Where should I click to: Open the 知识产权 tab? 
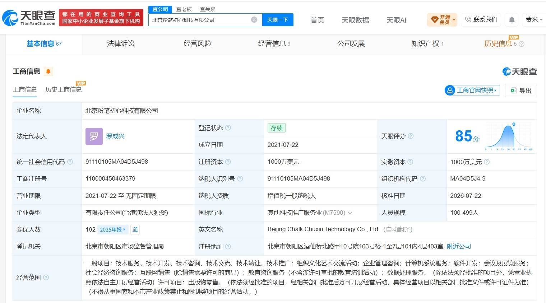[x=427, y=44]
